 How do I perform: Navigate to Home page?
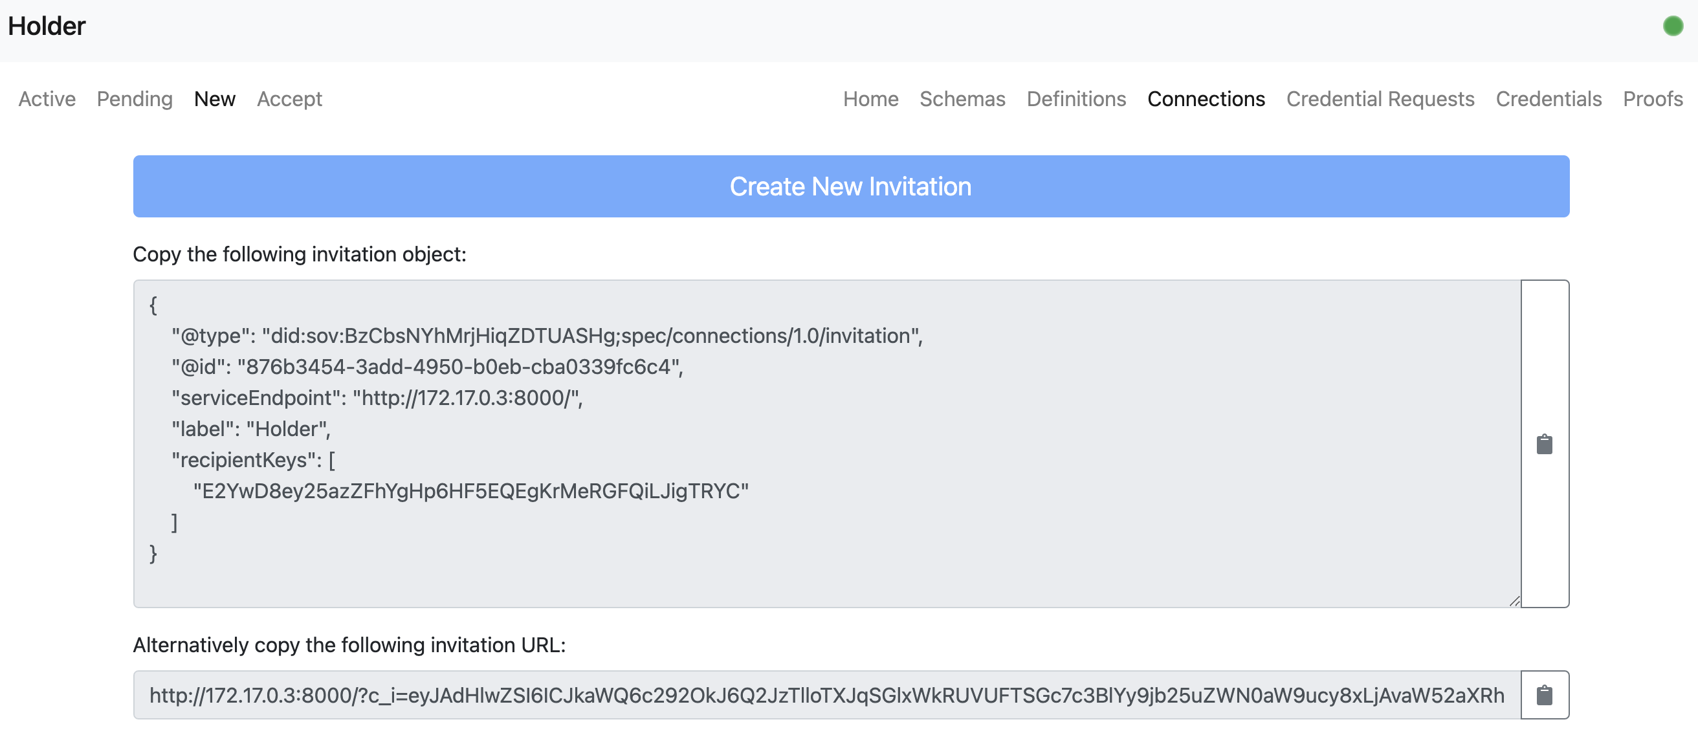point(870,99)
